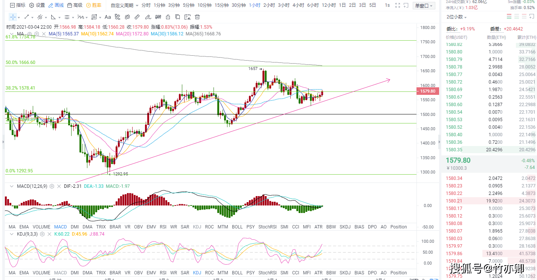537x280 pixels.
Task: Select BOLL in the KDJ panel tabs
Action: 237,273
